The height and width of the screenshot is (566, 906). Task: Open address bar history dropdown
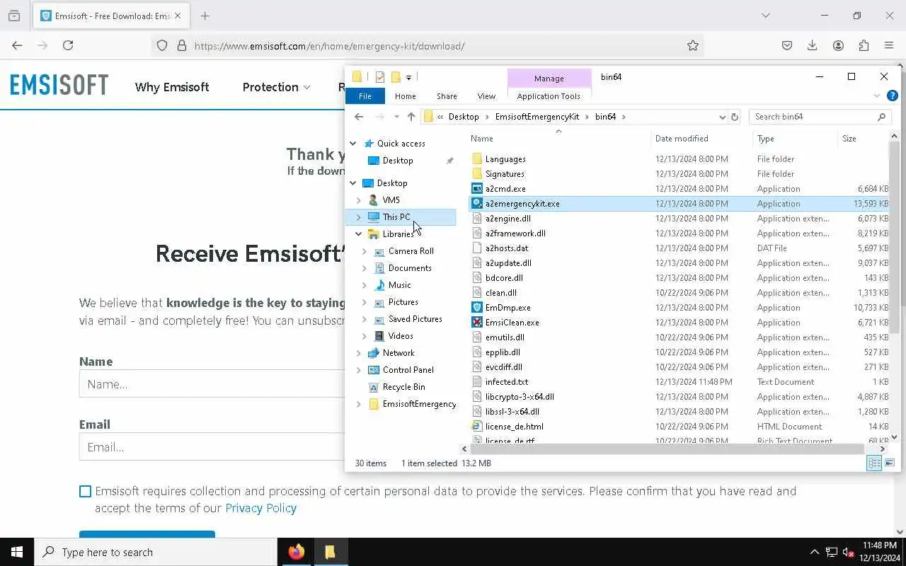coord(722,117)
